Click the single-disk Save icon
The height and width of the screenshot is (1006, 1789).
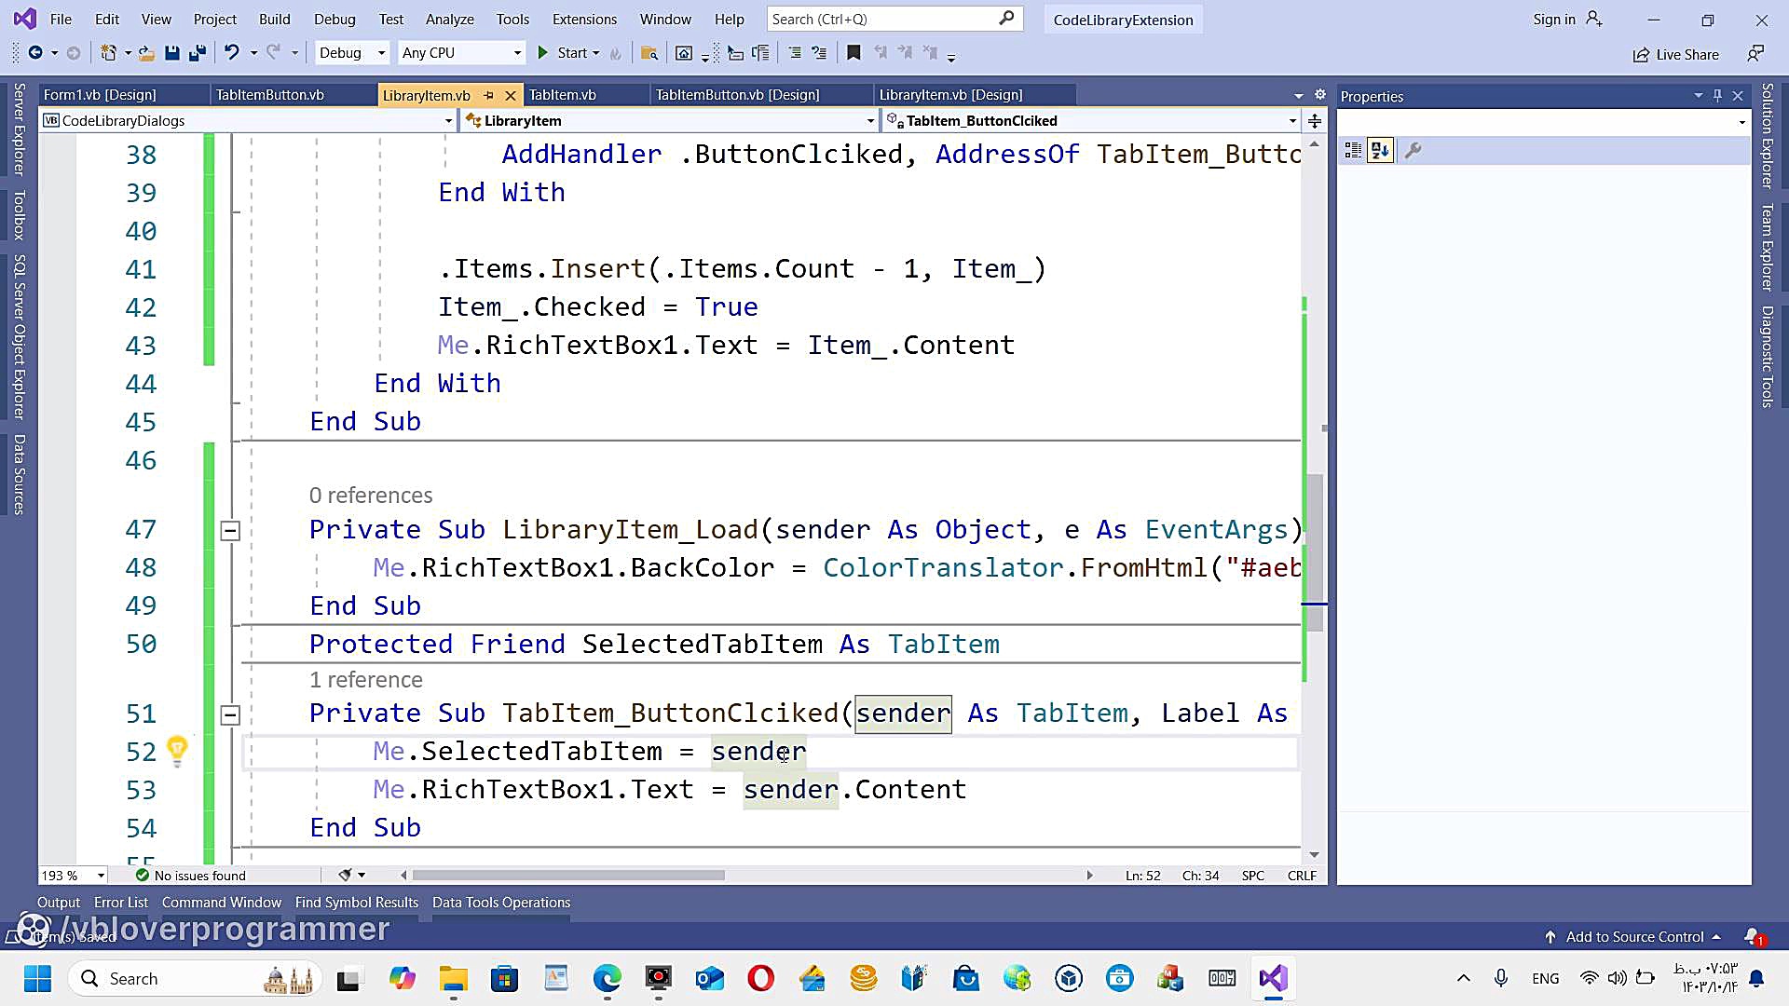171,53
